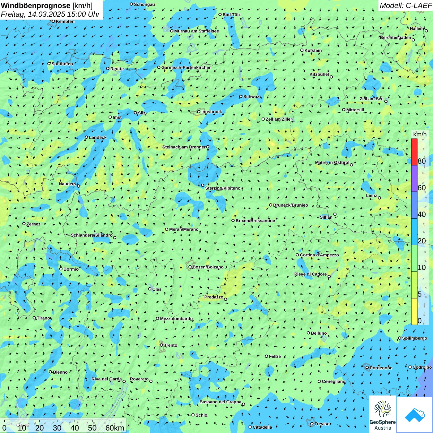Click the Bad Tölz label

point(232,15)
